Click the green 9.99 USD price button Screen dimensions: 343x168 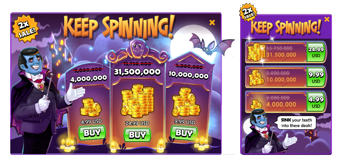(x=316, y=77)
